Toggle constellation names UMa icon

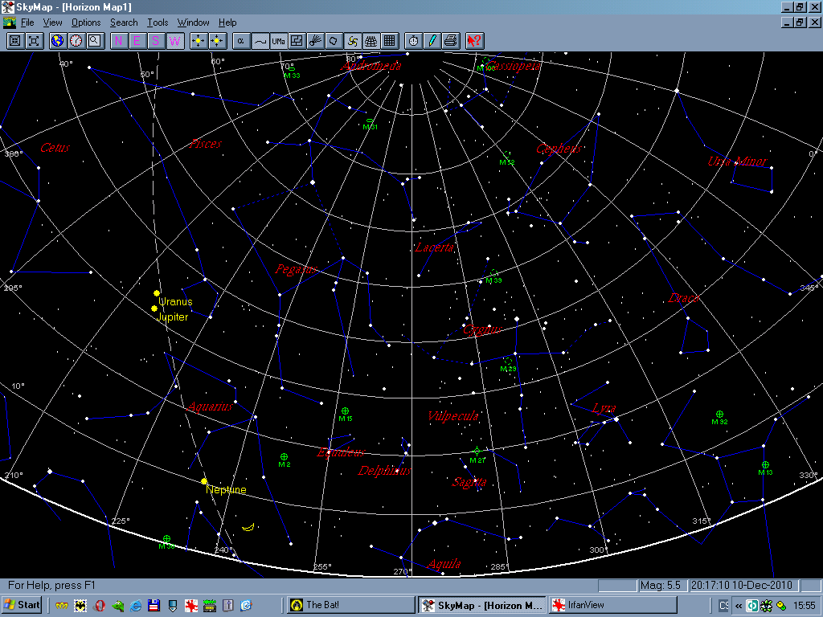tap(278, 41)
